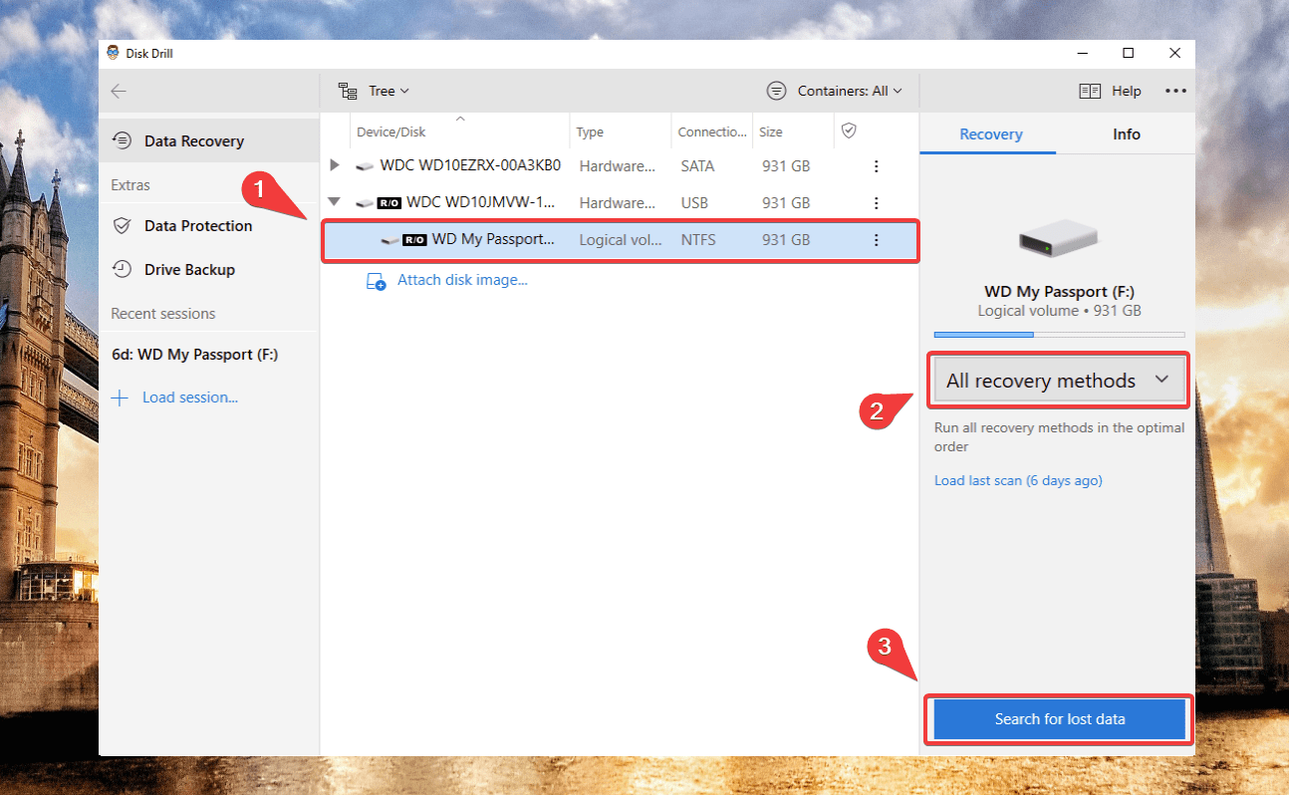The image size is (1289, 795).
Task: Click the drive usage progress bar
Action: [x=1059, y=335]
